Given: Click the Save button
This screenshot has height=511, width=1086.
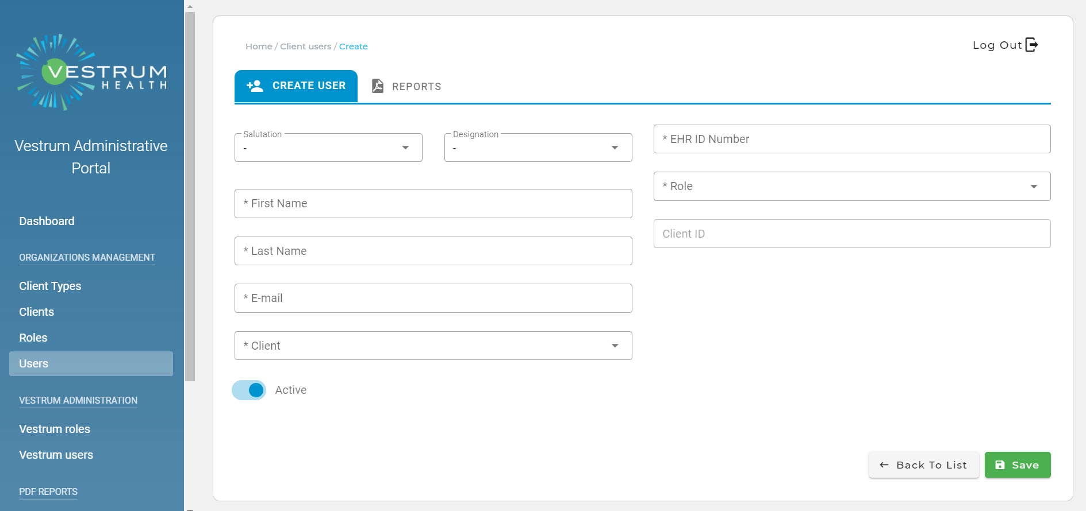Looking at the screenshot, I should tap(1018, 465).
